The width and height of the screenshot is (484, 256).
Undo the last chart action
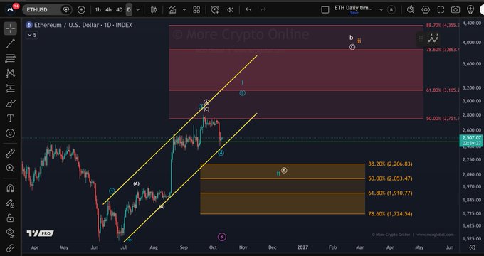click(x=248, y=10)
